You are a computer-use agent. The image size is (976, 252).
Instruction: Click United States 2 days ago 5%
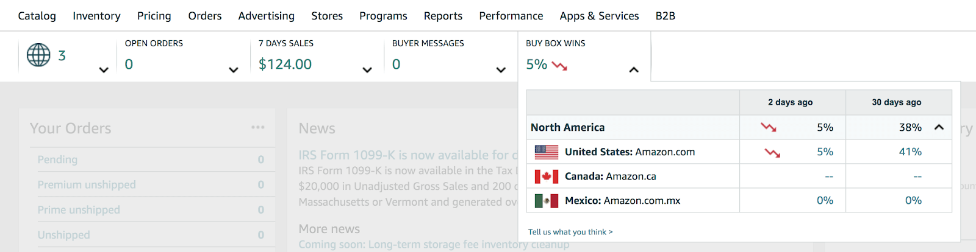825,152
